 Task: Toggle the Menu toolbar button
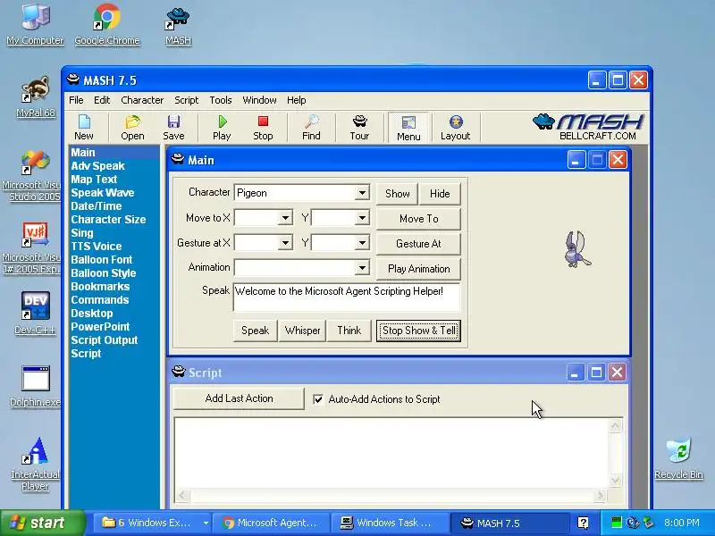point(408,128)
